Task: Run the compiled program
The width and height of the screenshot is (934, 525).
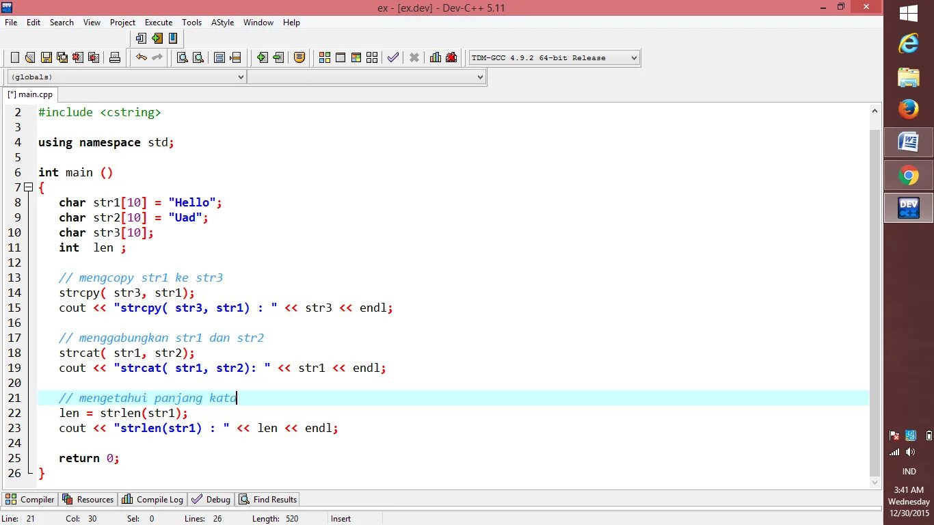Action: [x=341, y=57]
